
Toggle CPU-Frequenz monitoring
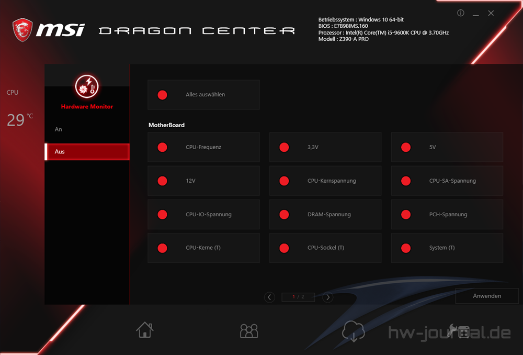[x=203, y=147]
